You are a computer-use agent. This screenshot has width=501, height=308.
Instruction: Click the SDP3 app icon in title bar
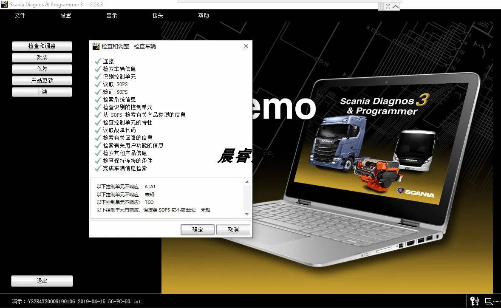click(4, 4)
